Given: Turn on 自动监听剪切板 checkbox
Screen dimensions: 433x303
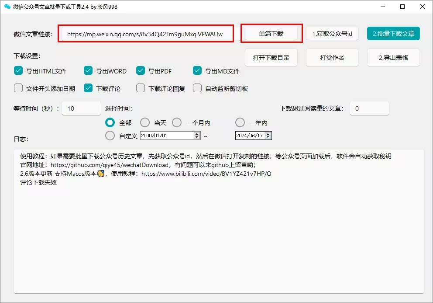Looking at the screenshot, I should [197, 88].
